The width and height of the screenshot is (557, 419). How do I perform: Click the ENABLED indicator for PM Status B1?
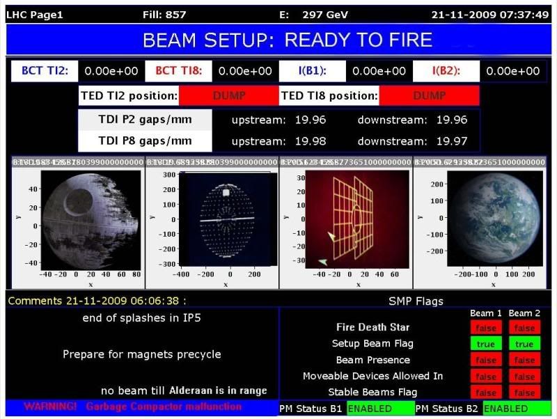pos(380,409)
